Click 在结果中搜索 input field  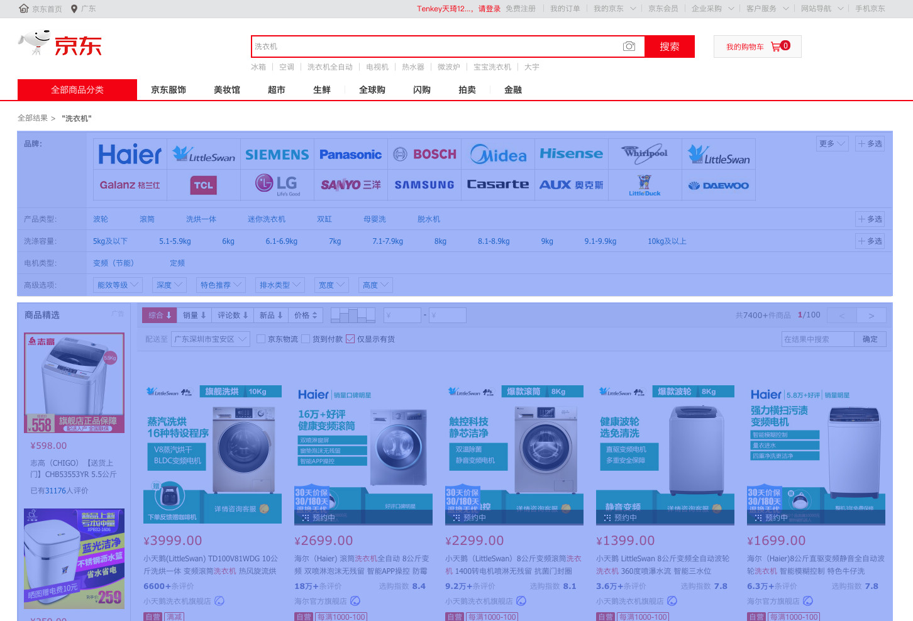click(817, 339)
